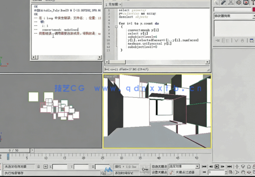Select Truck Camera hand tool
Image resolution: width=255 pixels, height=177 pixels.
243,172
